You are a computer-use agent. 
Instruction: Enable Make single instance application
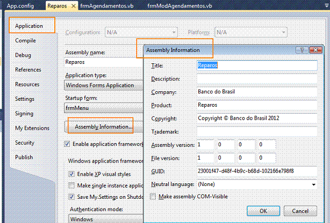tap(71, 185)
